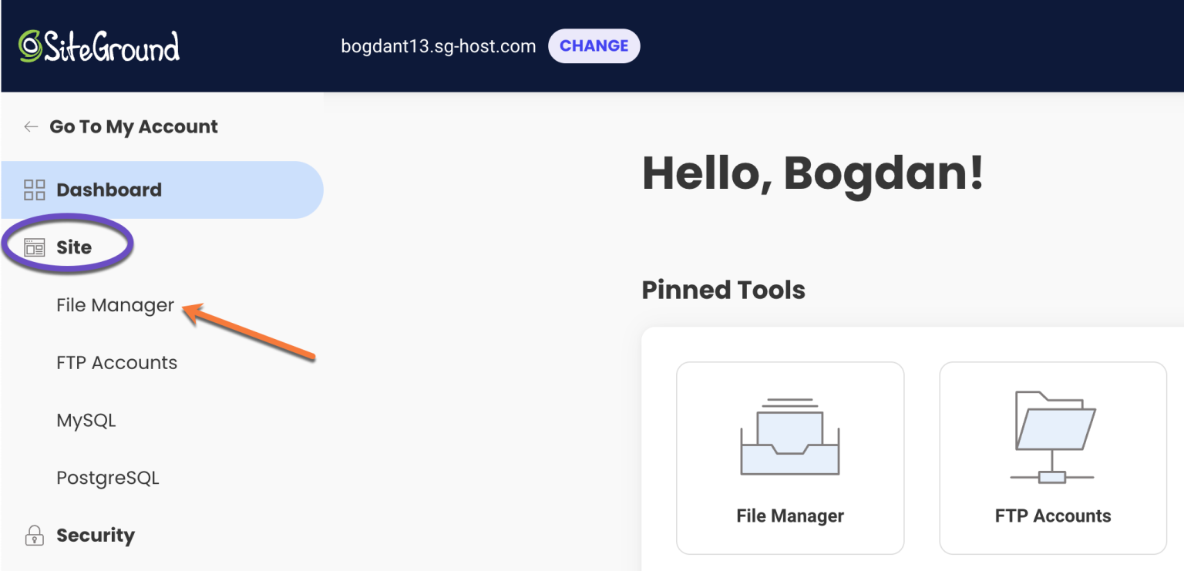Select the Dashboard grid icon
This screenshot has height=571, width=1184.
click(x=34, y=190)
